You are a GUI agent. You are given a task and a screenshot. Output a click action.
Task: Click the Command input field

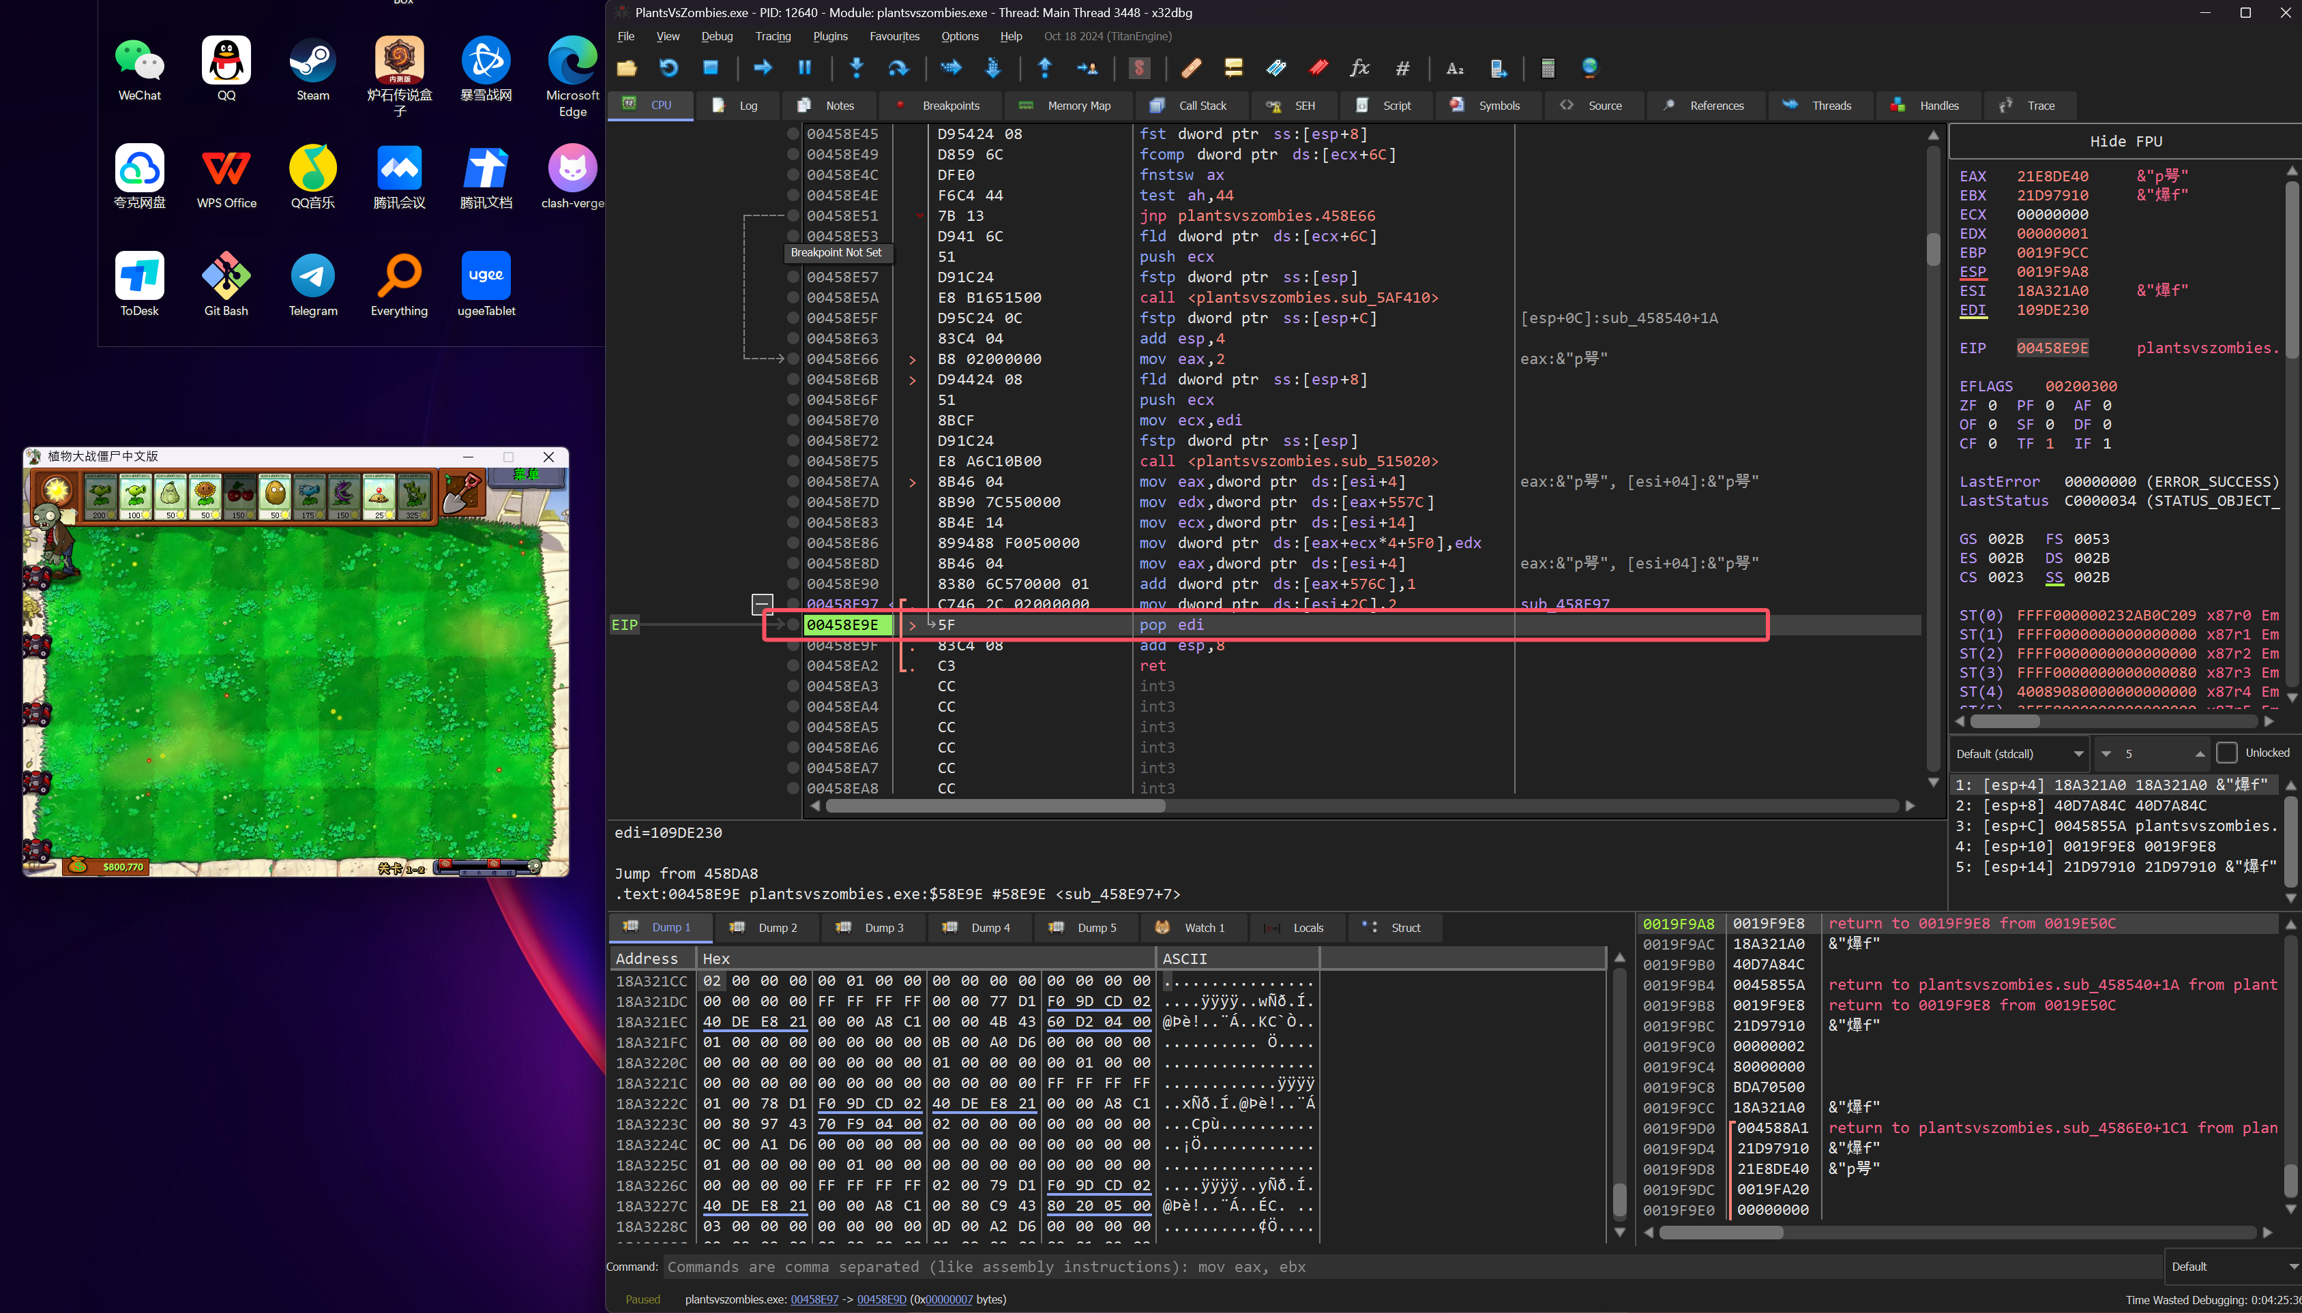[x=1407, y=1267]
